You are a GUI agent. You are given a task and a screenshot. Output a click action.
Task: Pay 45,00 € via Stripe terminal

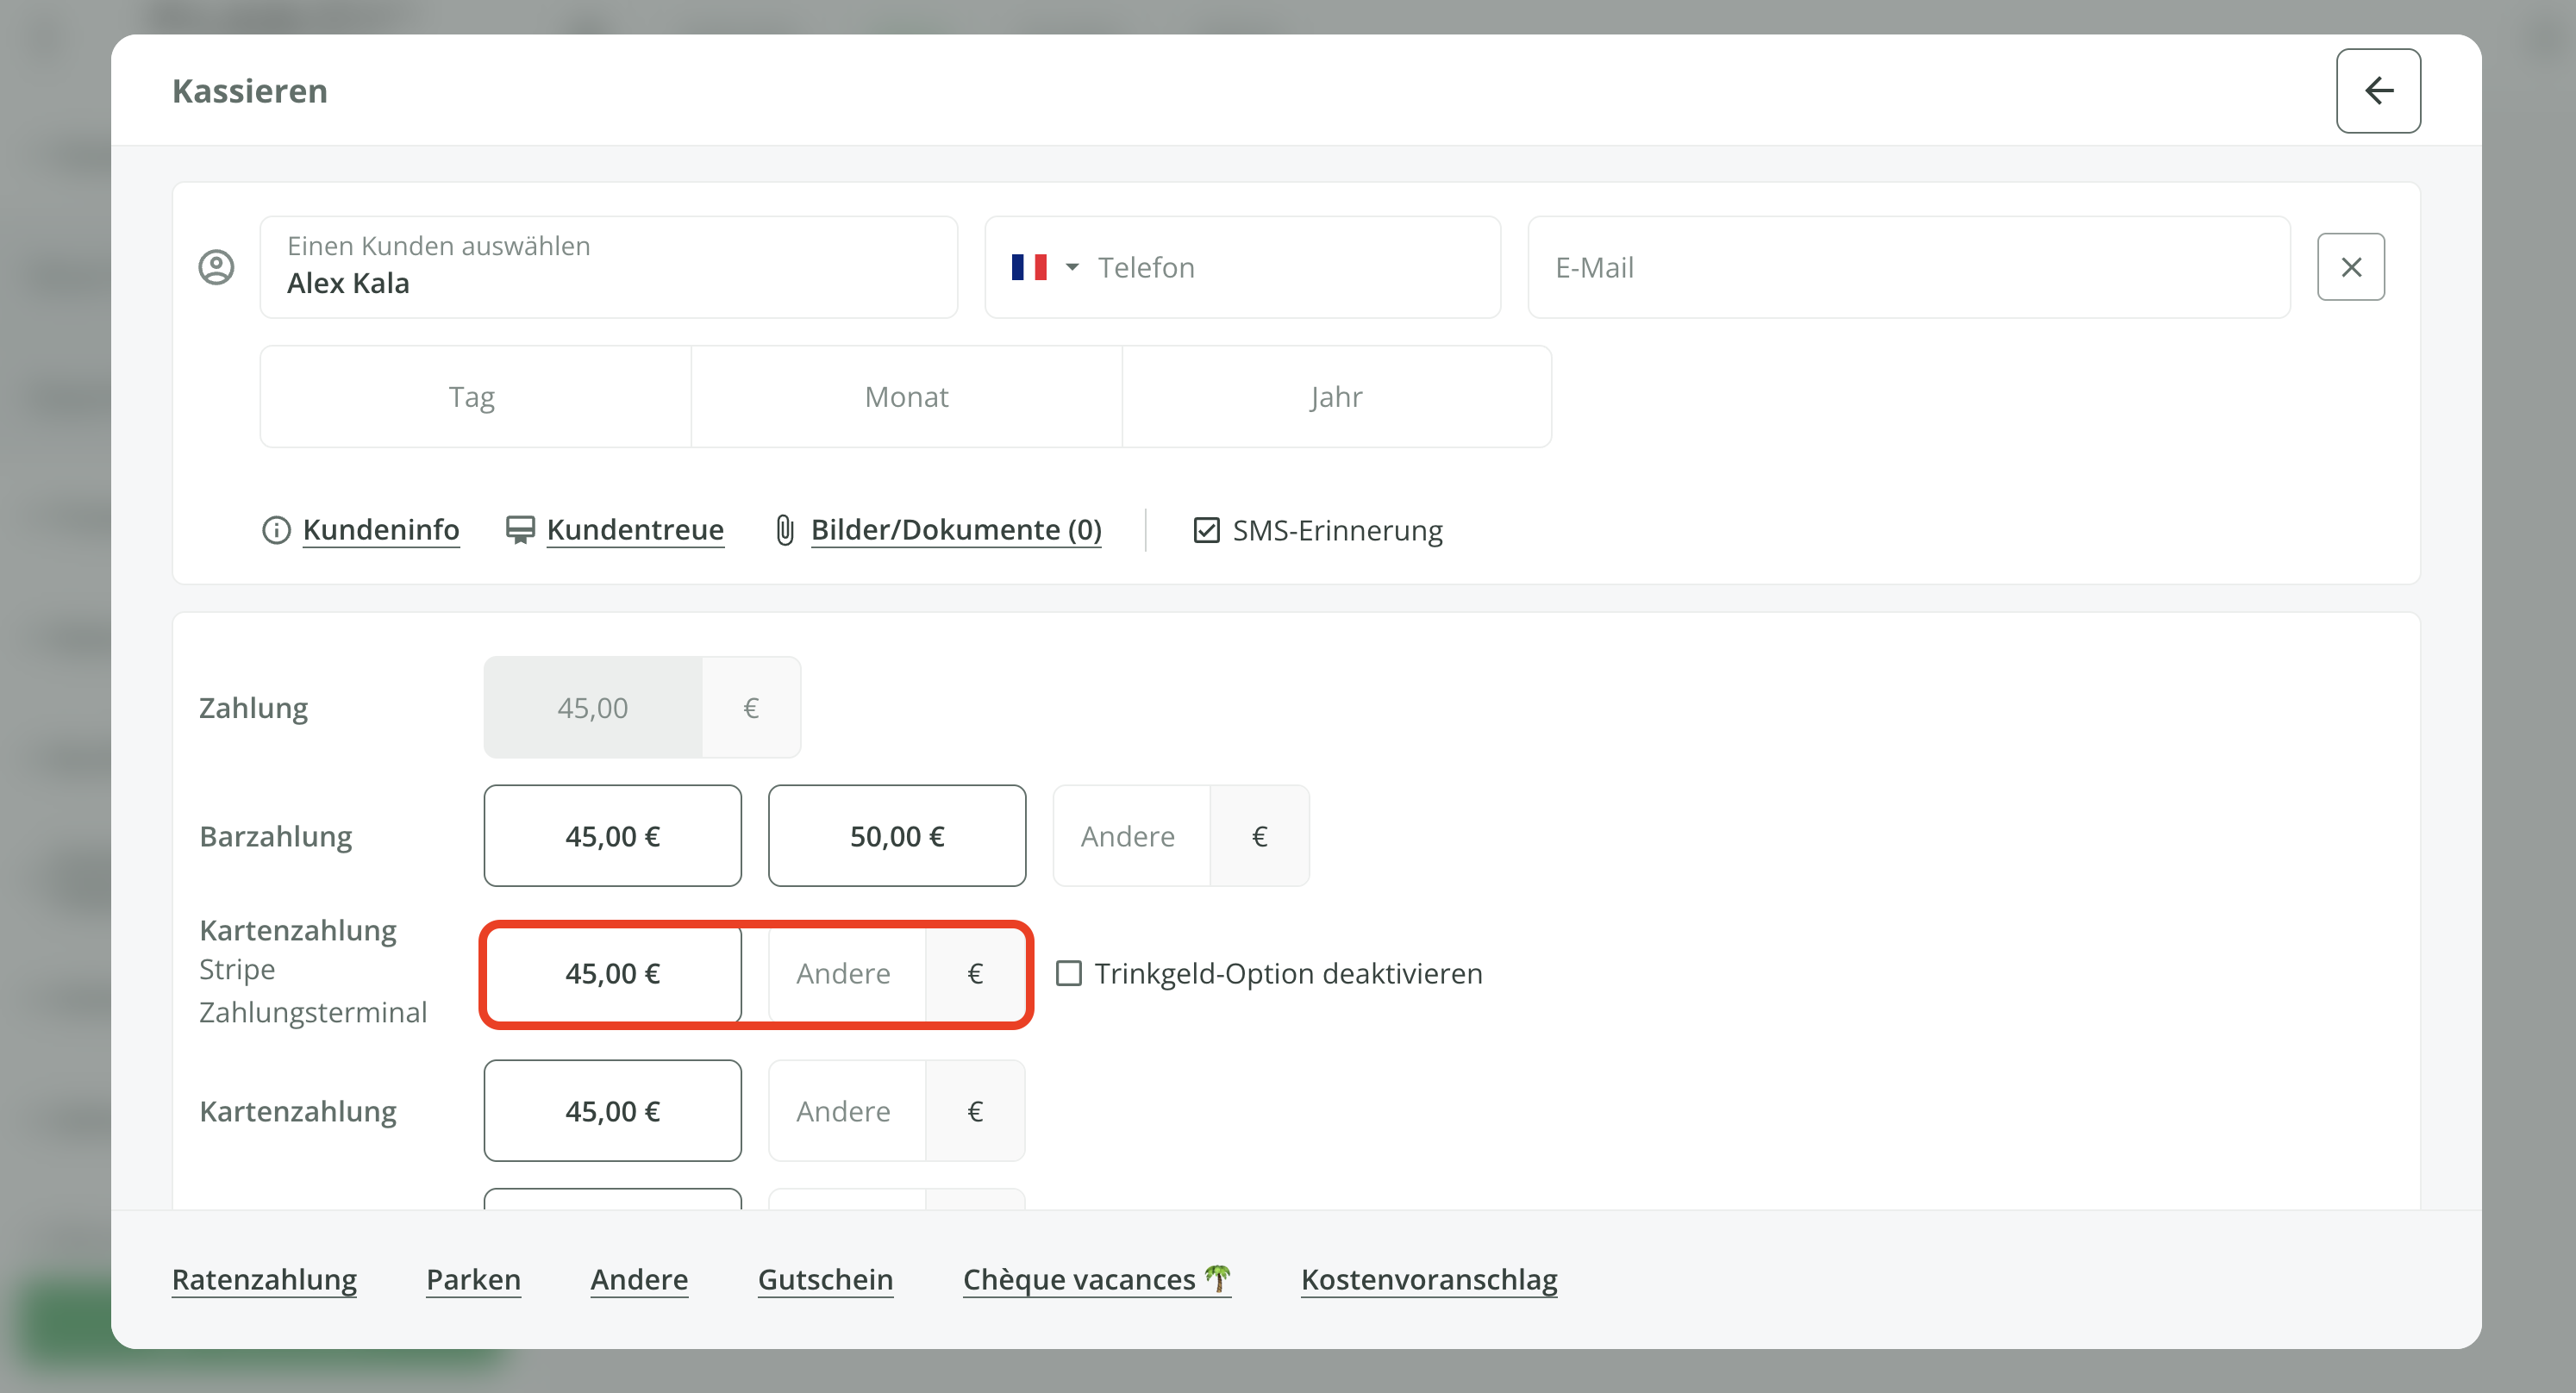(612, 973)
